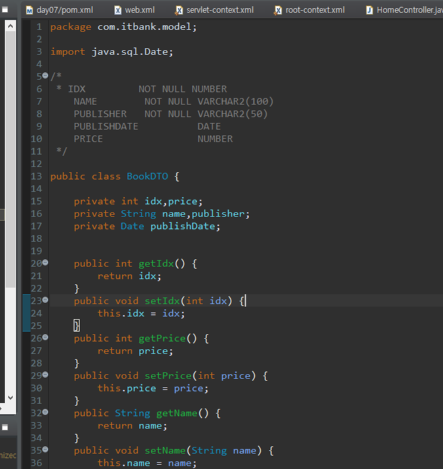
Task: Click the XML file icon on web.xml tab
Action: 118,10
